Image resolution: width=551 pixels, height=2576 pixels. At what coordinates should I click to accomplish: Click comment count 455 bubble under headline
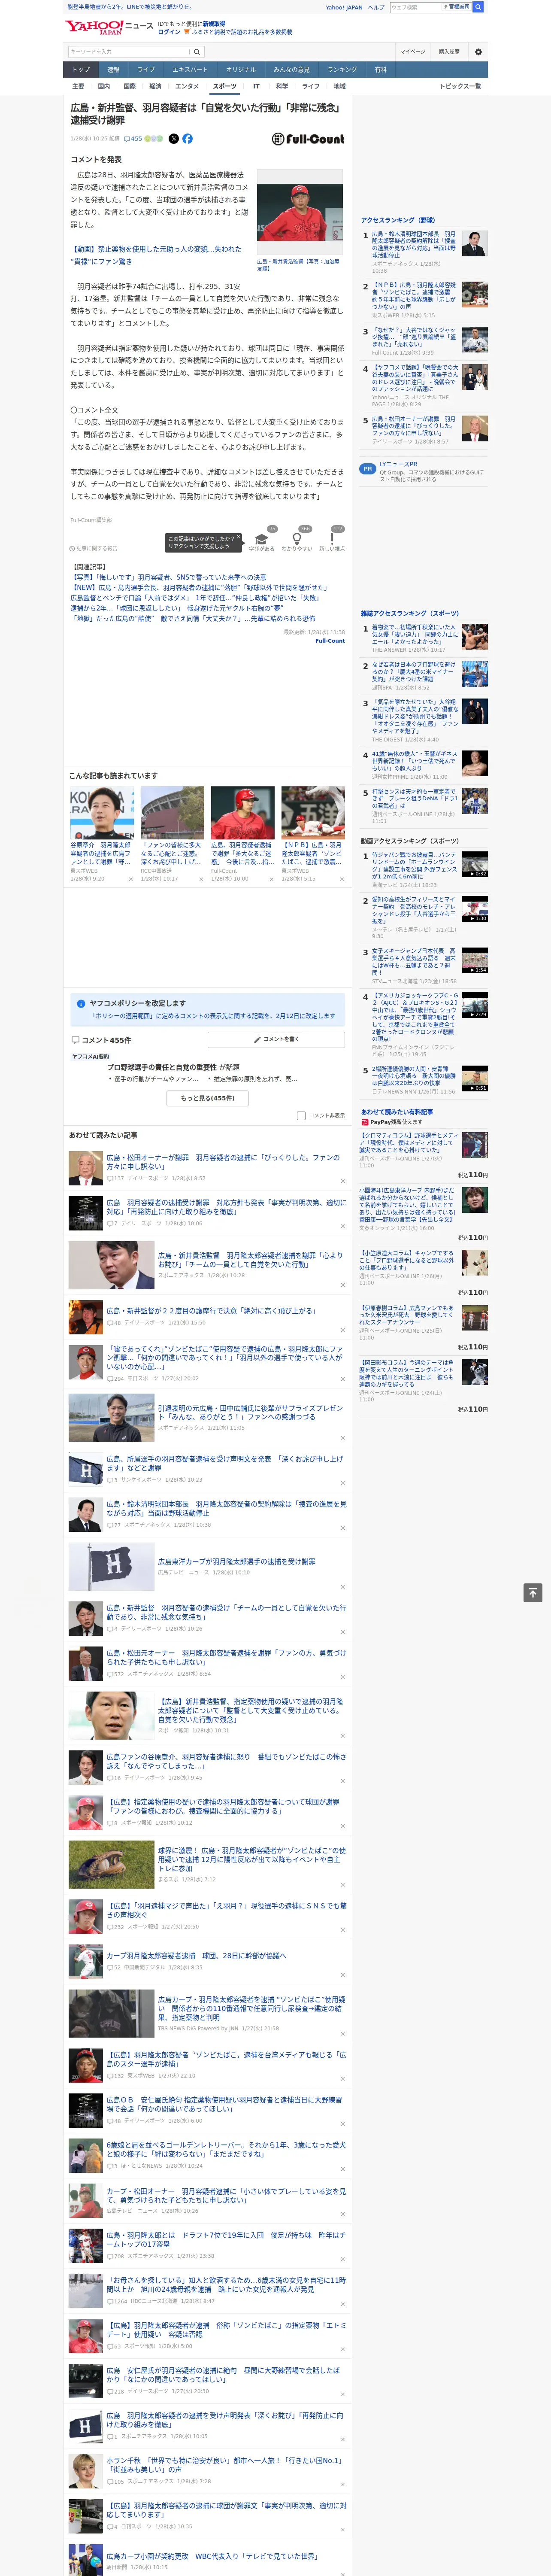tap(133, 139)
